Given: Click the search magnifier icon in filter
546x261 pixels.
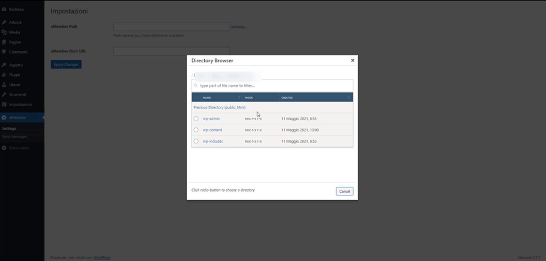Looking at the screenshot, I should click(196, 85).
